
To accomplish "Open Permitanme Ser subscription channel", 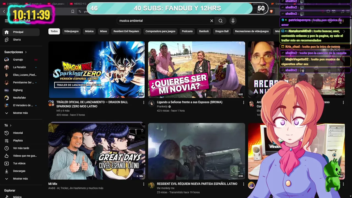I will [x=21, y=82].
